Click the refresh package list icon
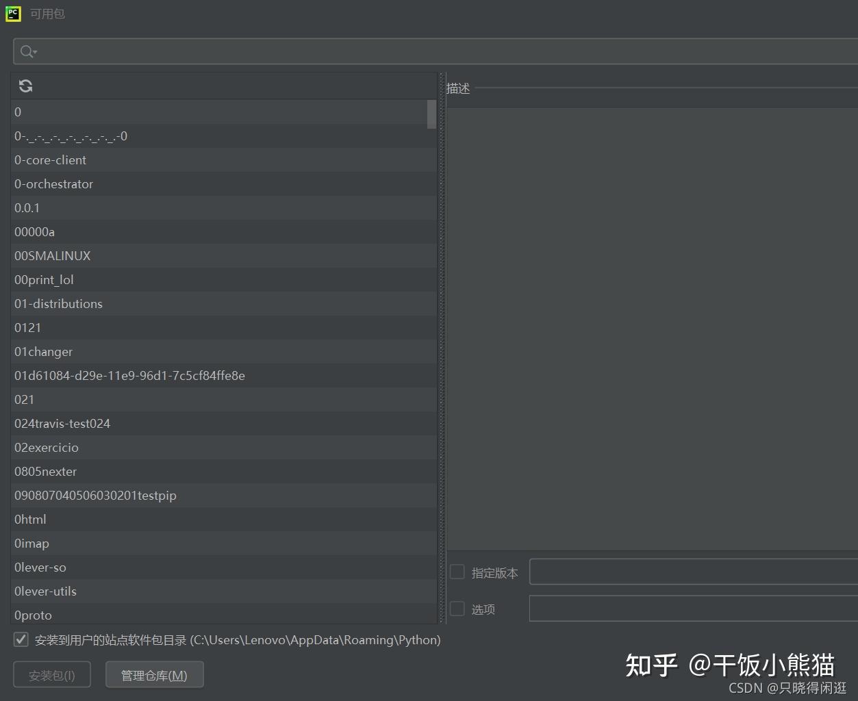Image resolution: width=858 pixels, height=701 pixels. [25, 86]
